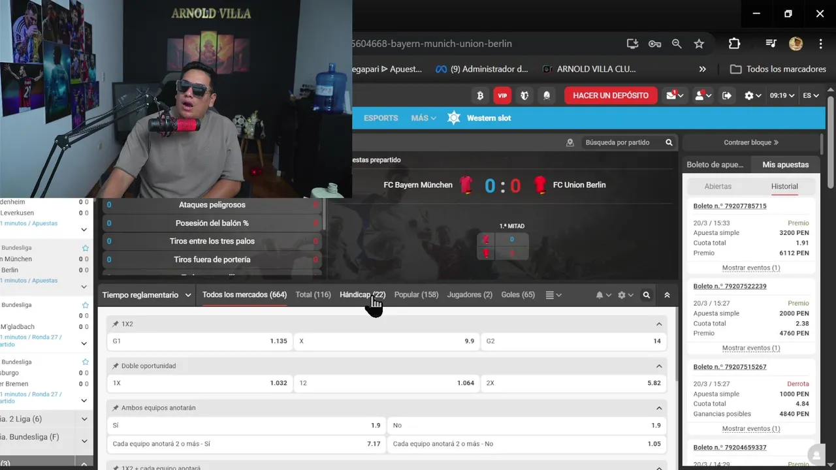Click the rocket bell icon near deposit button

point(547,95)
